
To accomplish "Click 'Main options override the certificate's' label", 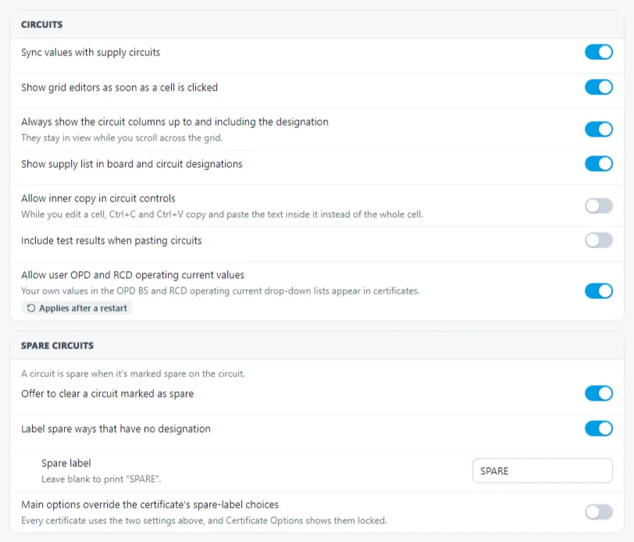I will 150,505.
